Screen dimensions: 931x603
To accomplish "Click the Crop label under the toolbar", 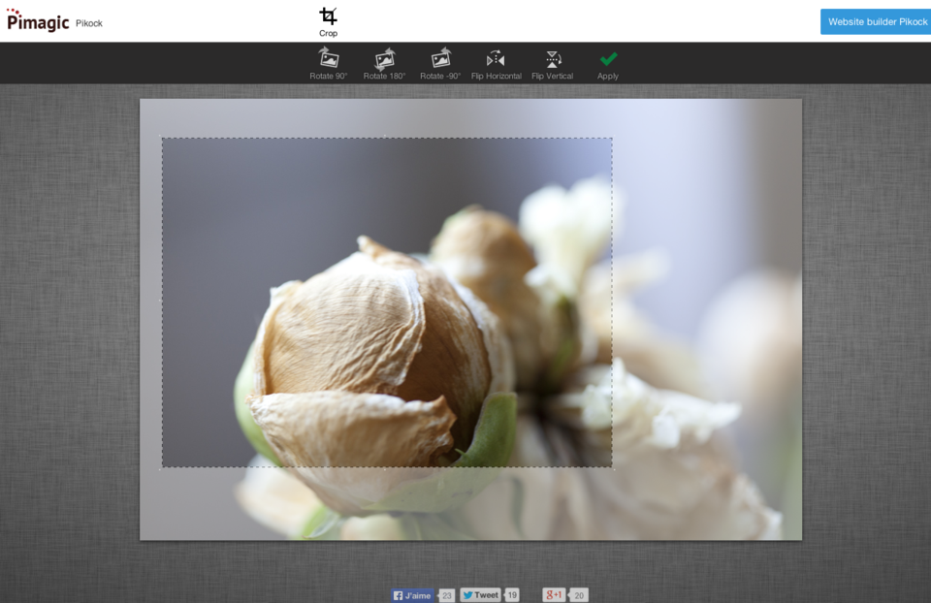I will pyautogui.click(x=327, y=32).
